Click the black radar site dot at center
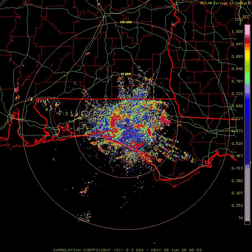 pyautogui.click(x=126, y=126)
